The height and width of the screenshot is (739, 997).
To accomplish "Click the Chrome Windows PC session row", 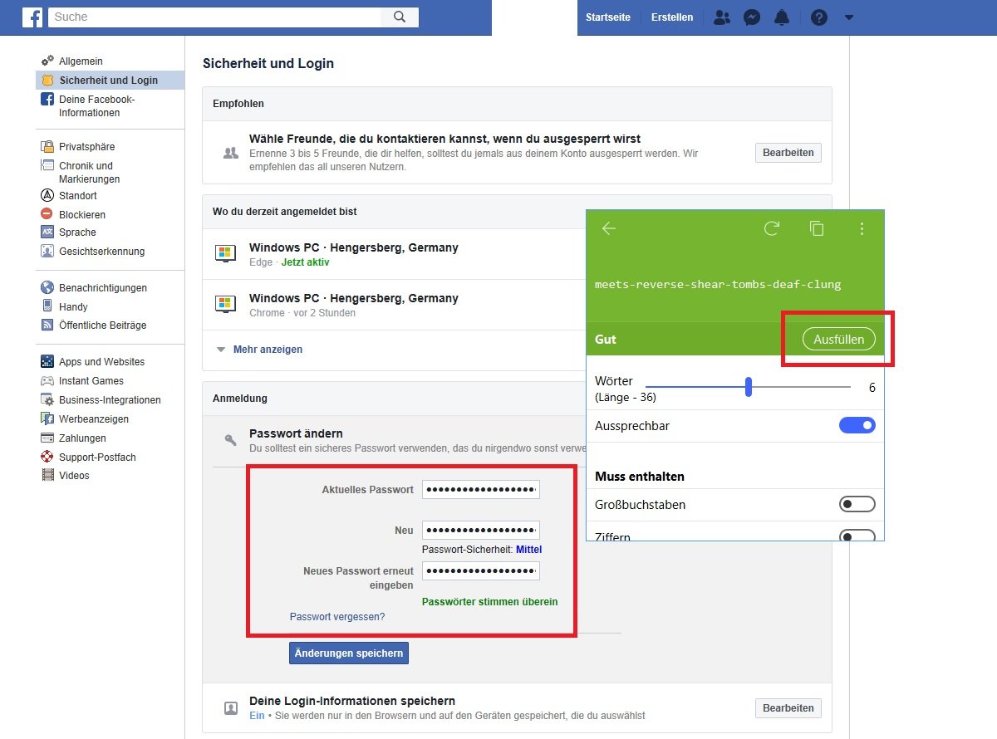I will coord(394,305).
